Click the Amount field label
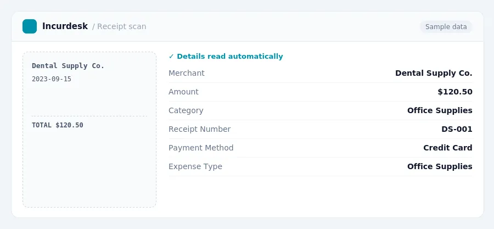 [183, 92]
